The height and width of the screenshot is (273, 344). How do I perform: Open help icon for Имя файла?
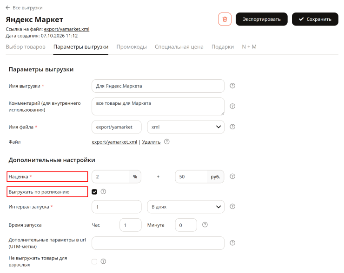pyautogui.click(x=232, y=127)
